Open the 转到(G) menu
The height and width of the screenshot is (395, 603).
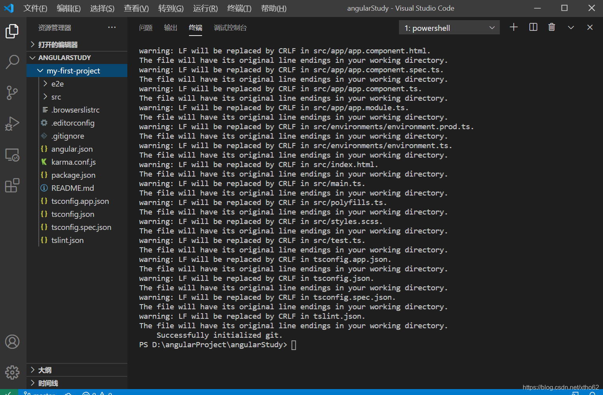pyautogui.click(x=171, y=8)
